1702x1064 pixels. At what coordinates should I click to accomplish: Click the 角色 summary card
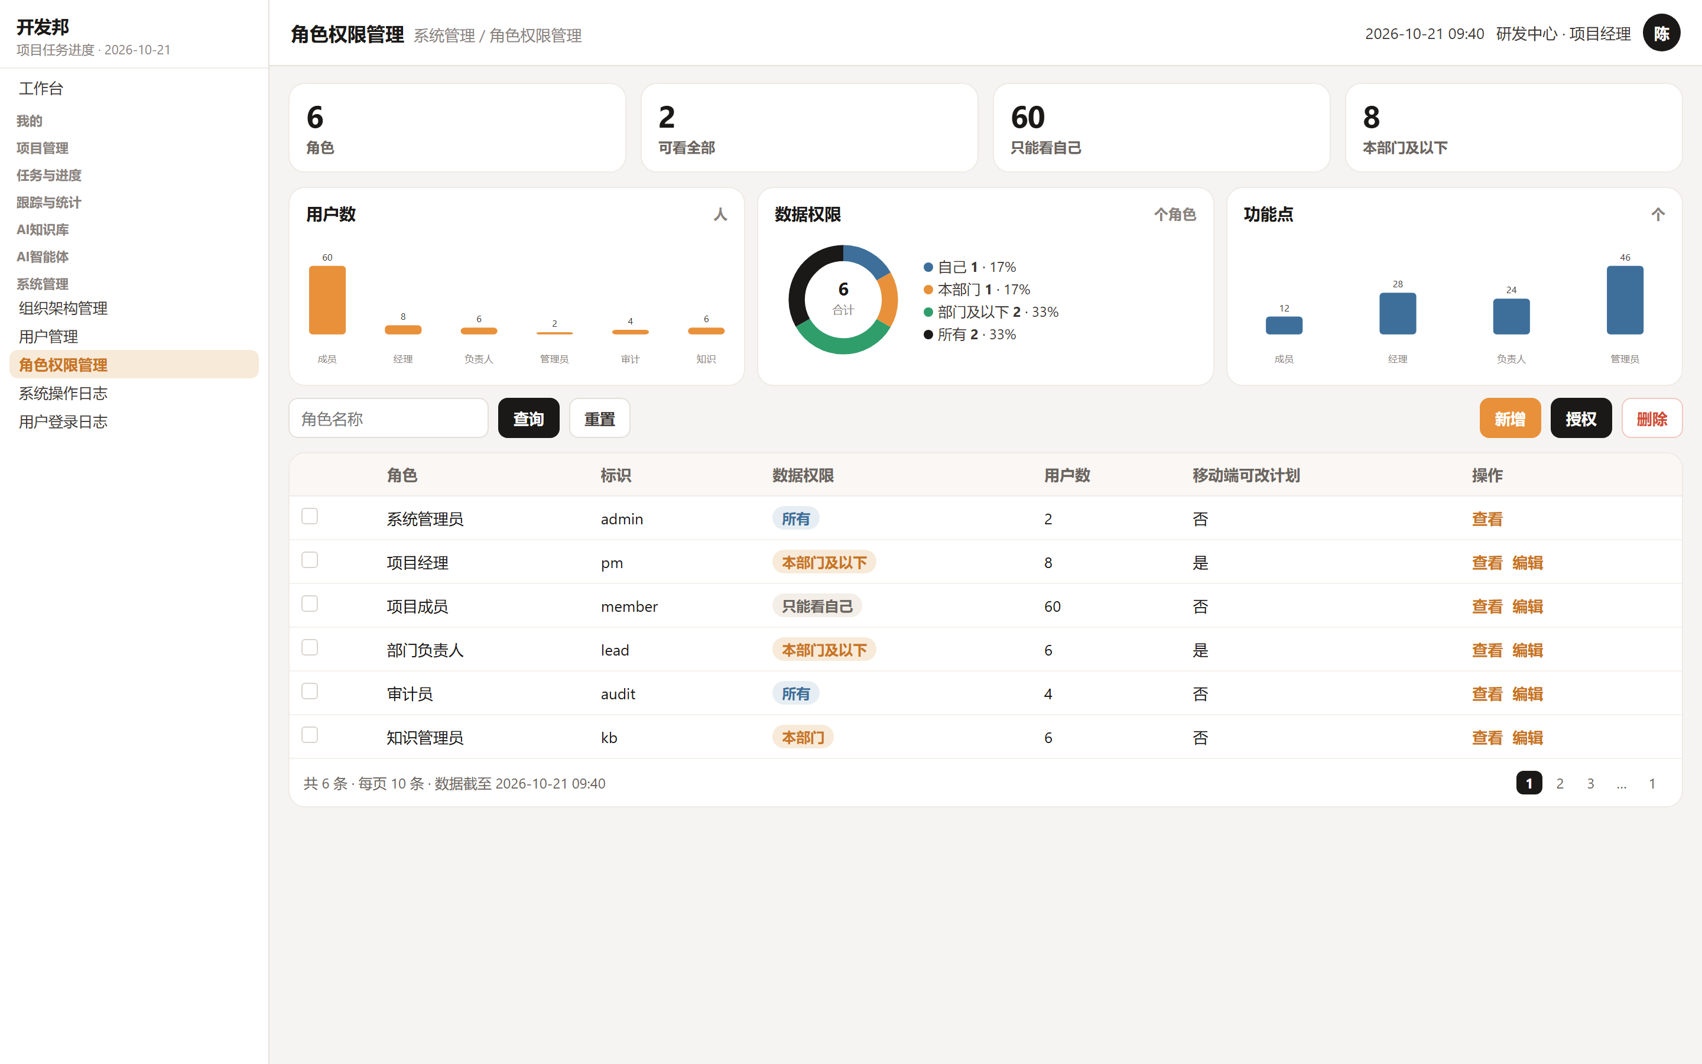tap(457, 128)
